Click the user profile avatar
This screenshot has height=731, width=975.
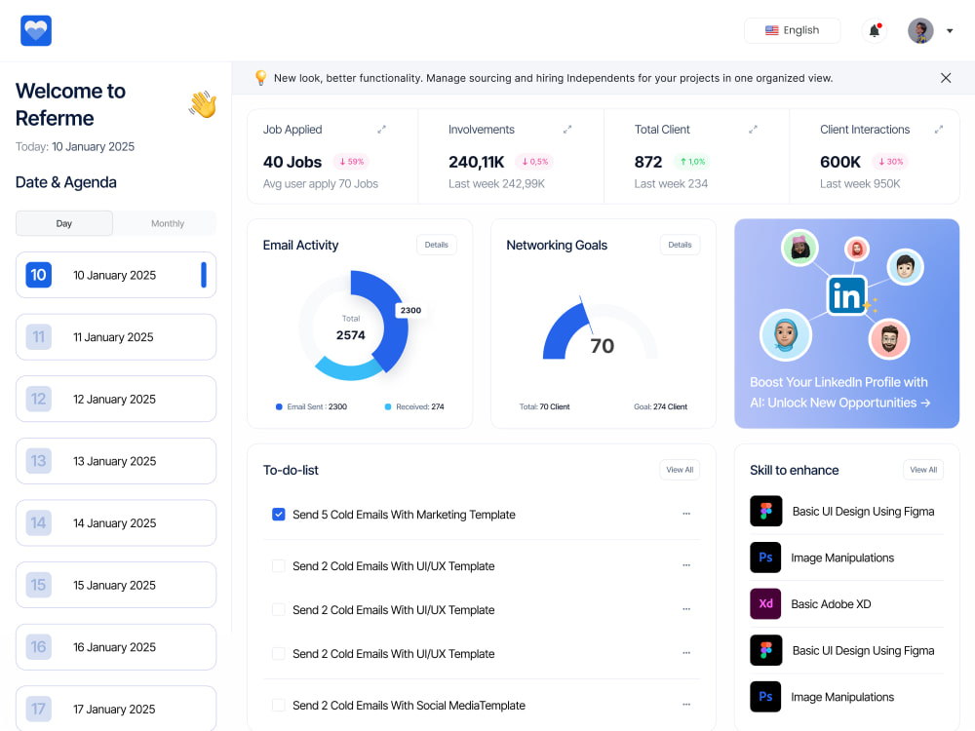pos(920,30)
